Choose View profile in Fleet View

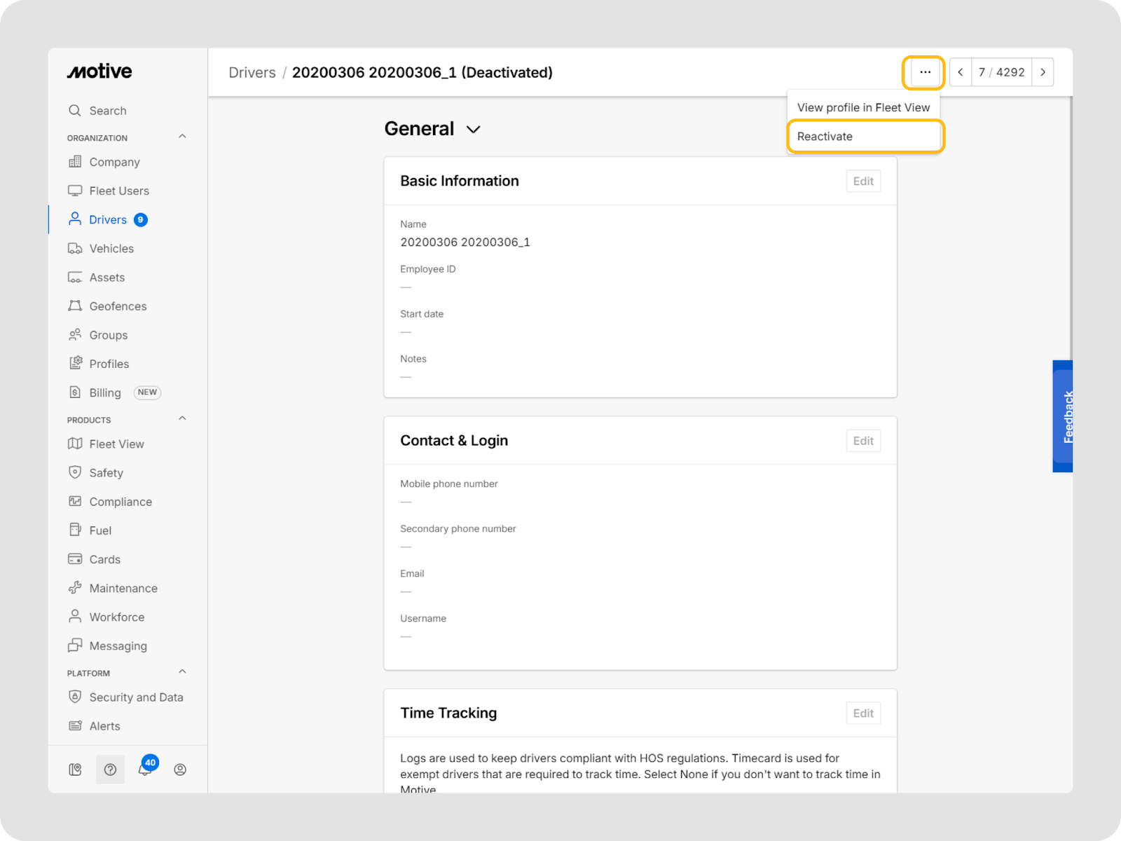pyautogui.click(x=863, y=107)
